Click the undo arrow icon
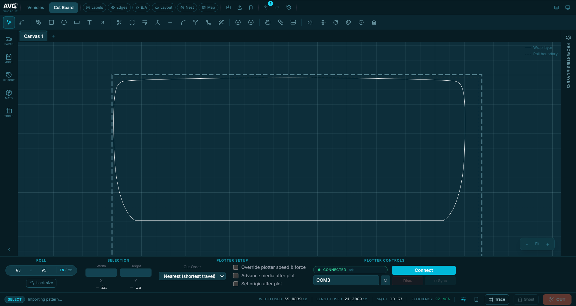 click(x=266, y=7)
